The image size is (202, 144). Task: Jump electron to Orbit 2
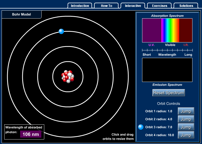coord(186,119)
